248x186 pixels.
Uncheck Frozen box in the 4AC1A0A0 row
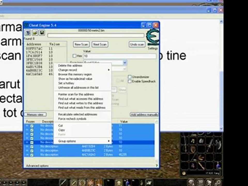(32, 155)
